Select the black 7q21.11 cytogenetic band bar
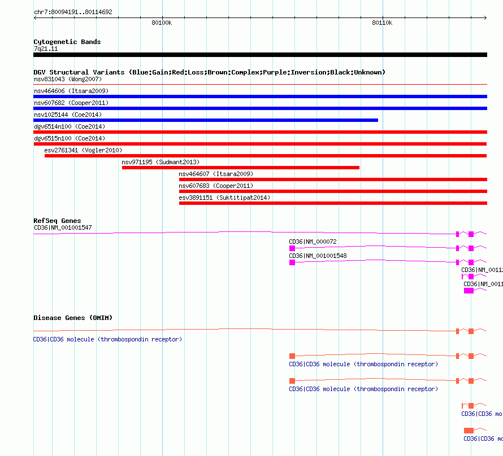The width and height of the screenshot is (503, 456). tap(260, 55)
